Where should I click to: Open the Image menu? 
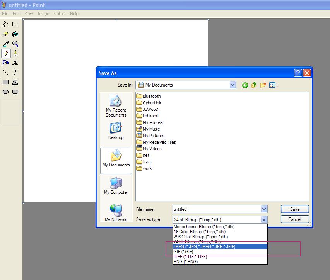pyautogui.click(x=43, y=14)
